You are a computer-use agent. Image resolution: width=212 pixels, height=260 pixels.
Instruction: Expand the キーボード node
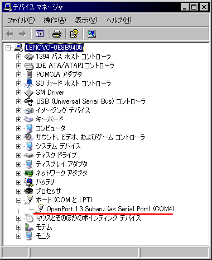pos(18,119)
